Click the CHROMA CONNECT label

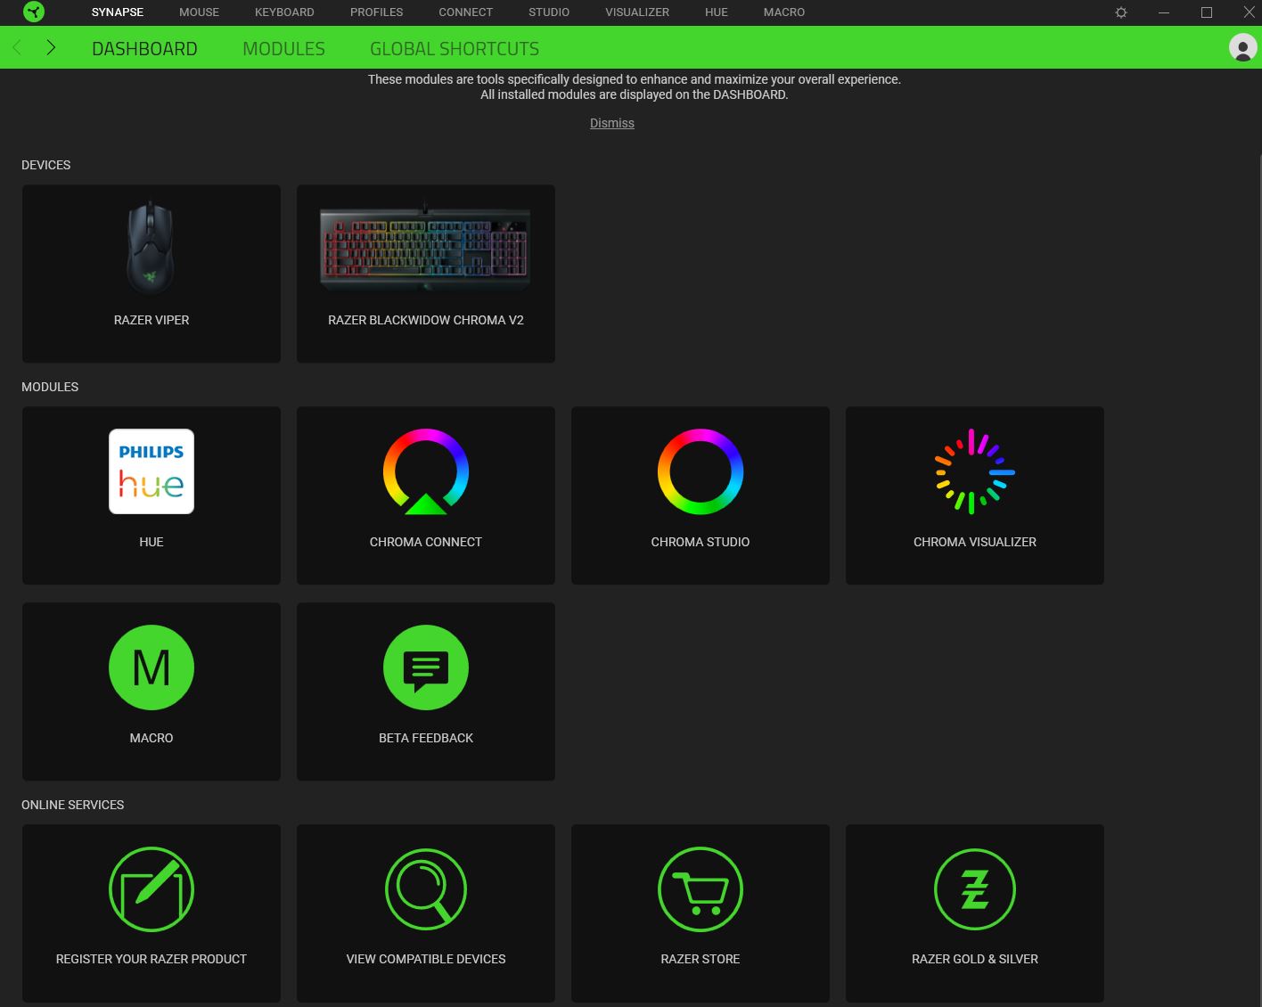click(x=426, y=542)
